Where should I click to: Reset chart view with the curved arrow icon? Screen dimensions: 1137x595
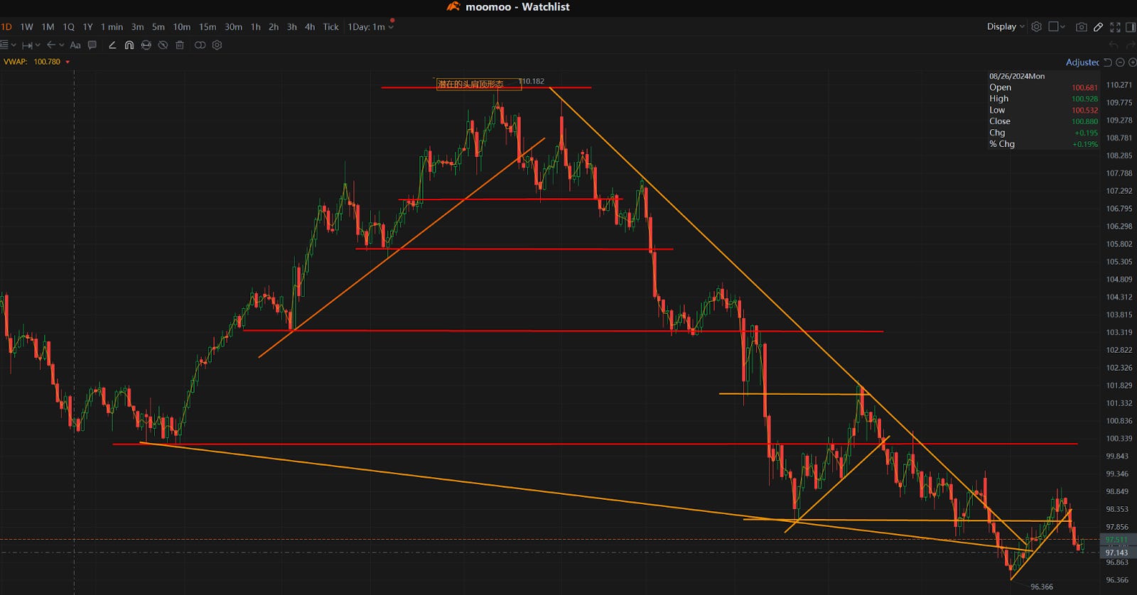pos(1108,62)
